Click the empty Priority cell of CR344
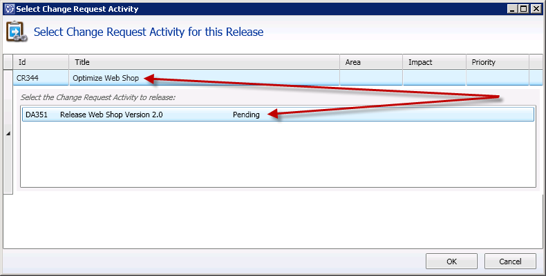Image resolution: width=546 pixels, height=276 pixels. click(x=497, y=78)
